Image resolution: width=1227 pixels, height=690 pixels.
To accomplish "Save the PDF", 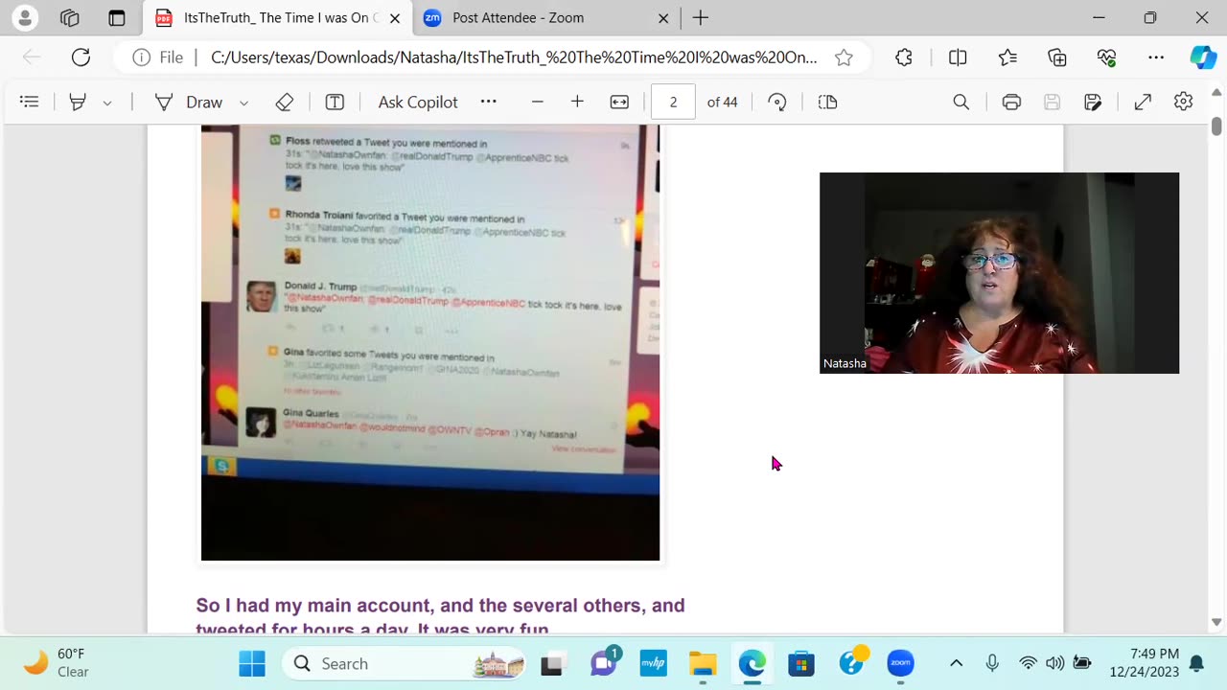I will (1052, 102).
